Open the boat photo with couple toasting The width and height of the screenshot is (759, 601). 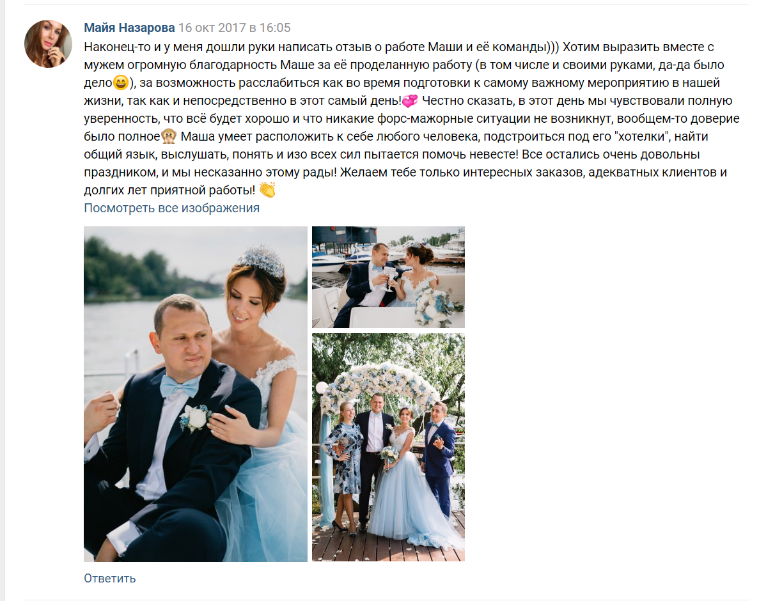388,277
